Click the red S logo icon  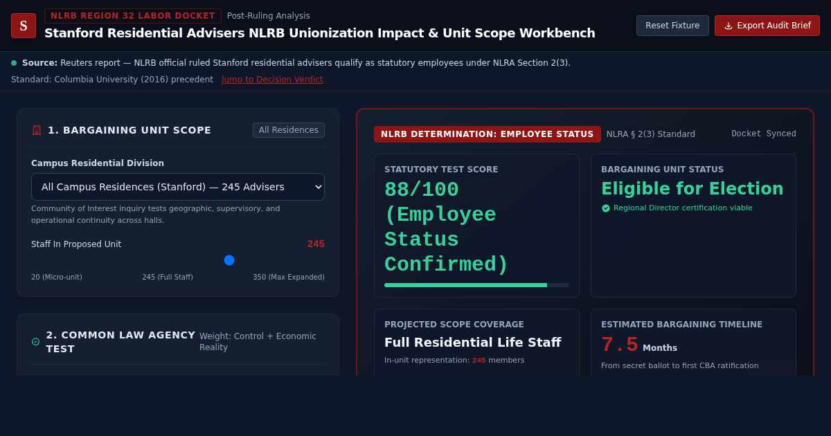tap(24, 26)
